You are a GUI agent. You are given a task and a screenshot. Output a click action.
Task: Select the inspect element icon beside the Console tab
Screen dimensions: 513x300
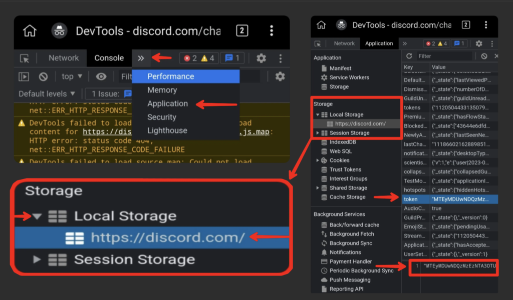tap(25, 58)
